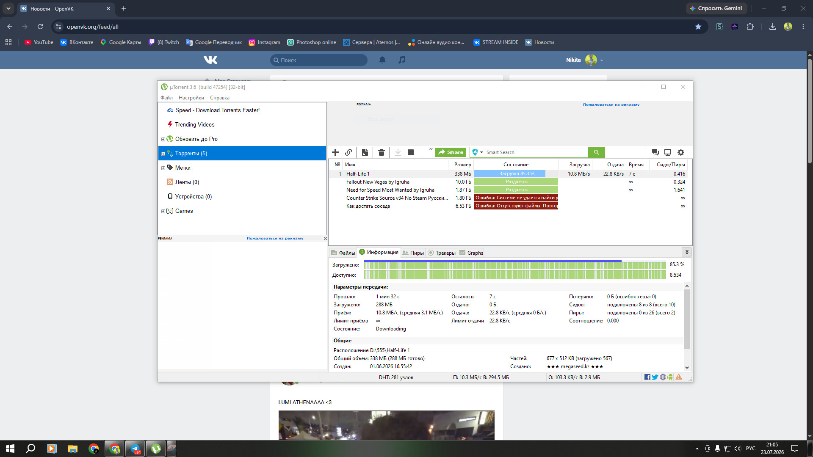
Task: Bookmark star icon in Chrome address bar
Action: click(x=698, y=27)
